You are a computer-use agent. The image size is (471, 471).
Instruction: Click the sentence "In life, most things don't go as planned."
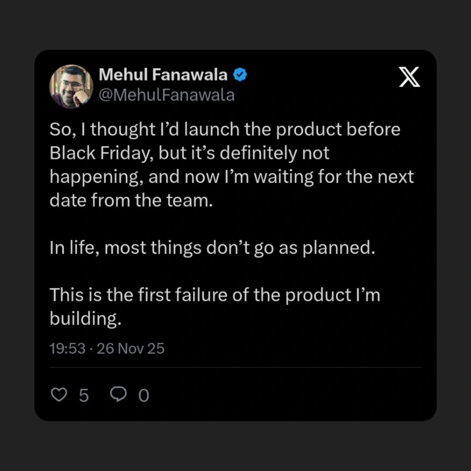click(x=212, y=248)
